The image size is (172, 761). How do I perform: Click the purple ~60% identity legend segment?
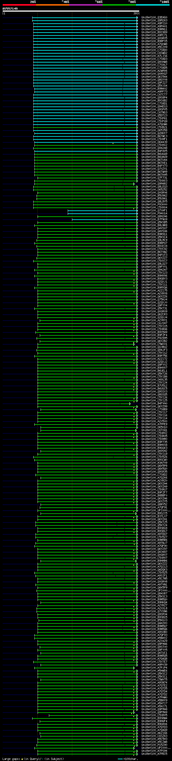[86, 5]
